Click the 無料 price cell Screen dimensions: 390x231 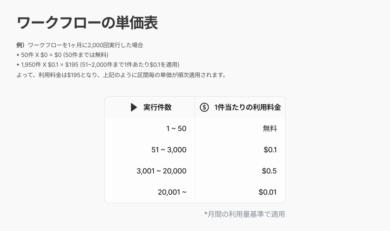(x=270, y=129)
